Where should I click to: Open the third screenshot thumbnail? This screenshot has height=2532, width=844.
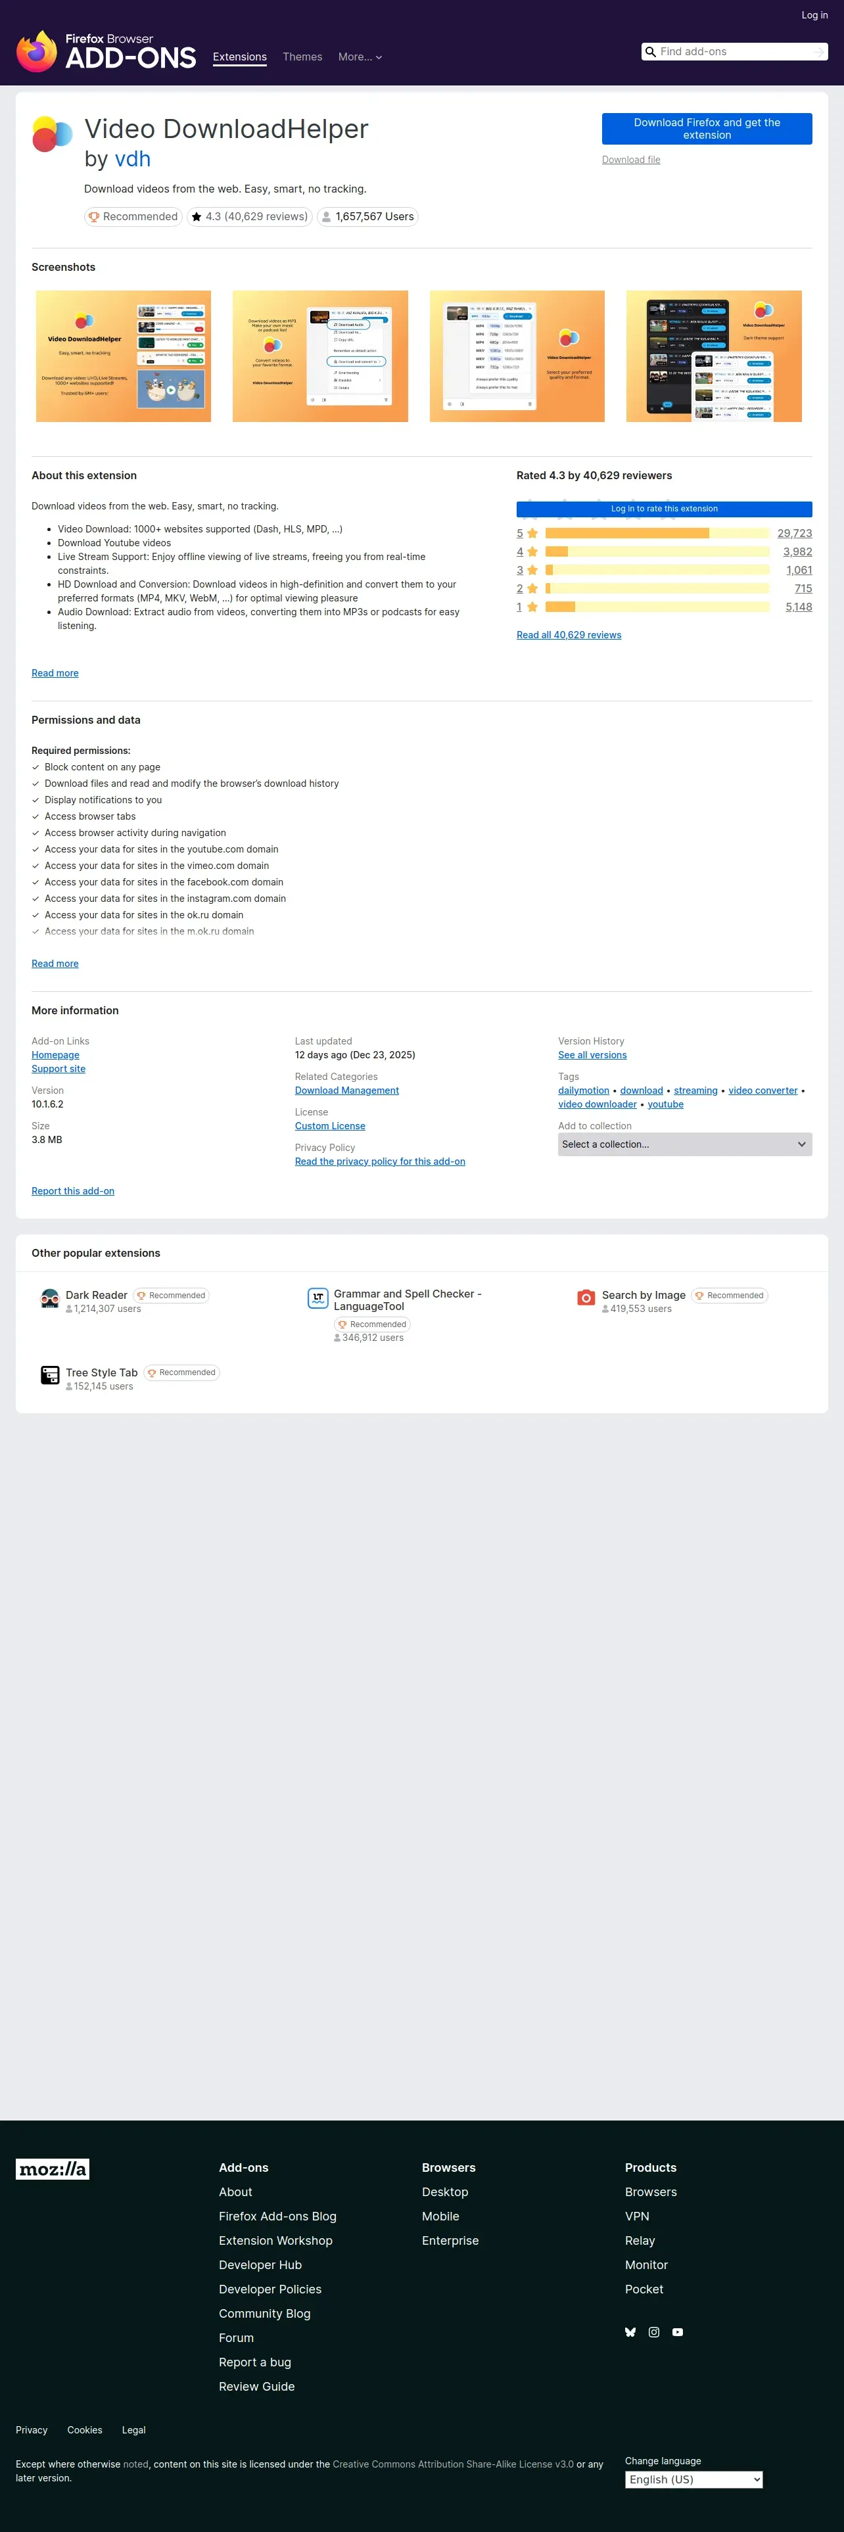[517, 357]
